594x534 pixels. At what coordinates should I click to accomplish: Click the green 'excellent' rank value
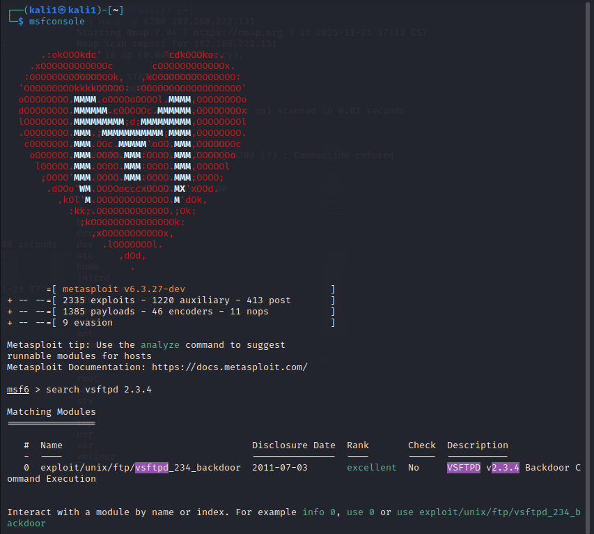point(371,468)
